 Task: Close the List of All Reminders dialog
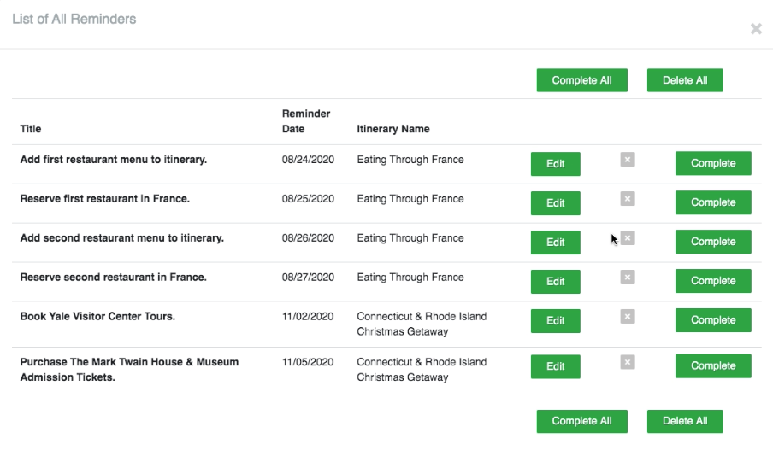[756, 29]
